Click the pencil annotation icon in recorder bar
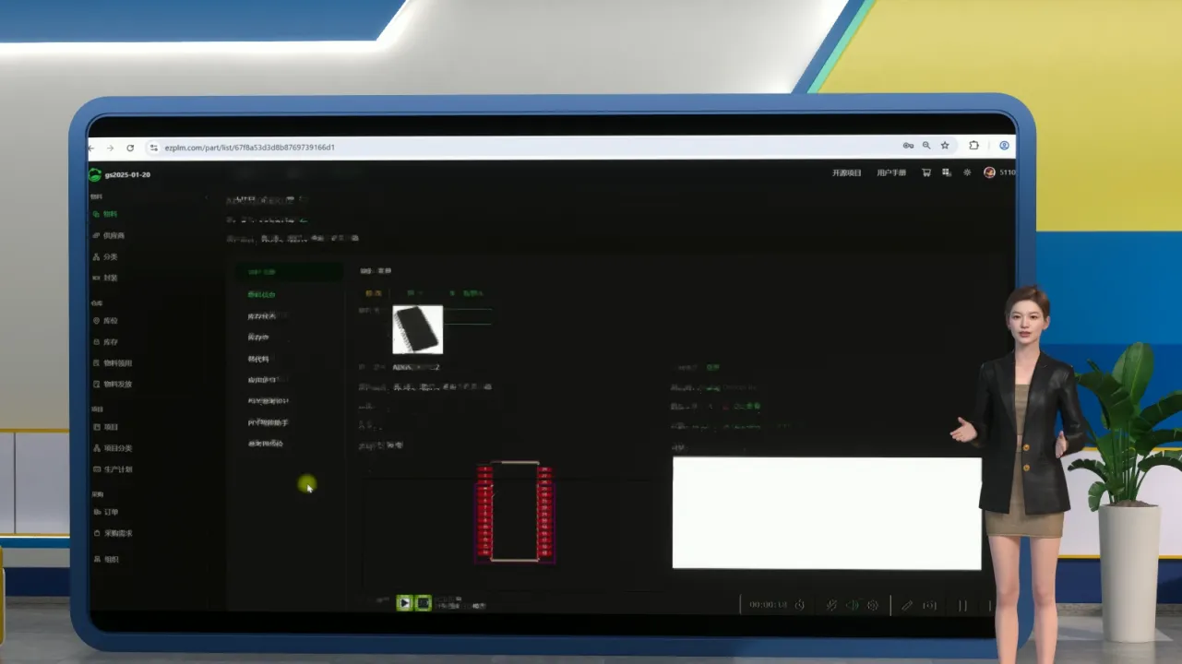The width and height of the screenshot is (1182, 664). (x=907, y=606)
